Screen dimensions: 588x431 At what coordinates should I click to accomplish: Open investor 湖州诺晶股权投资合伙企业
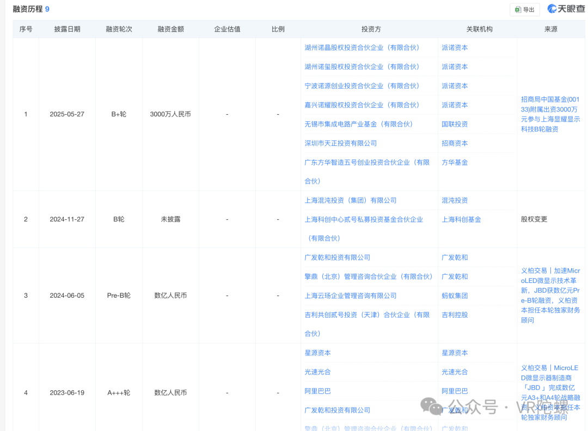coord(362,47)
